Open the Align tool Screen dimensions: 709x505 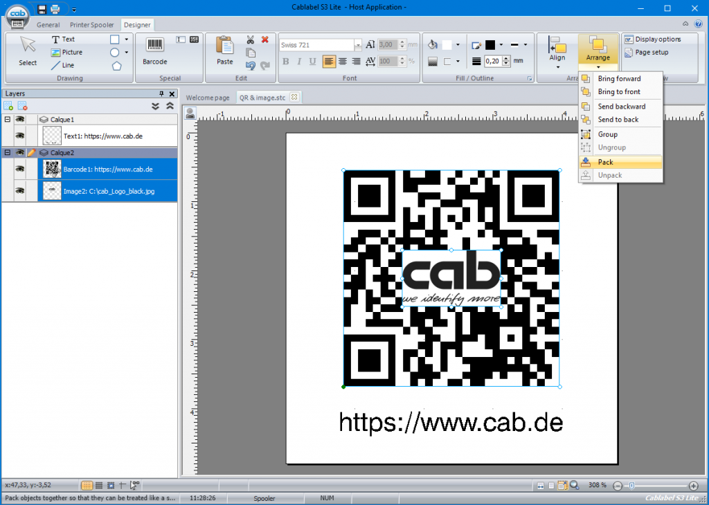click(557, 51)
